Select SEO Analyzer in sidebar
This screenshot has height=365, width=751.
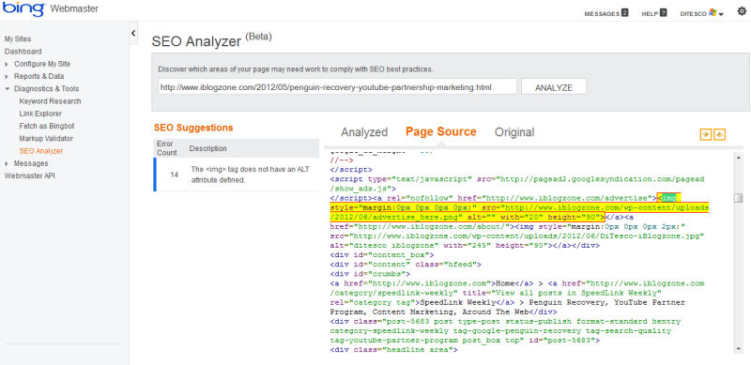click(x=41, y=151)
